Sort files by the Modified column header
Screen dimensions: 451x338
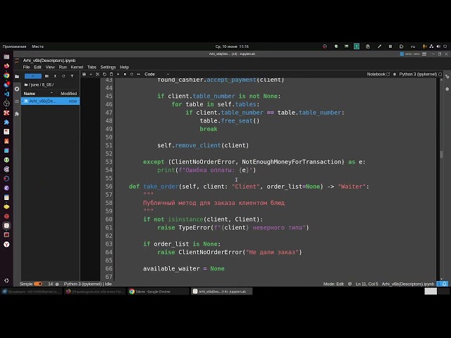[68, 94]
